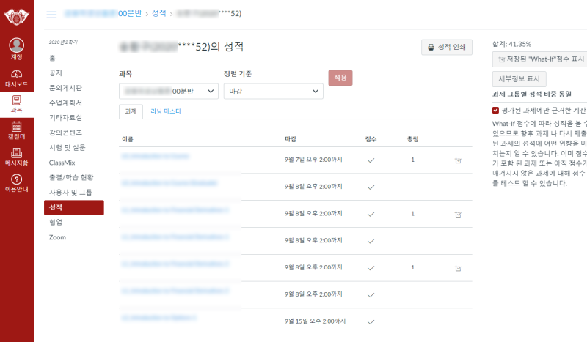Click What-If icon in third assignment row

[x=458, y=214]
